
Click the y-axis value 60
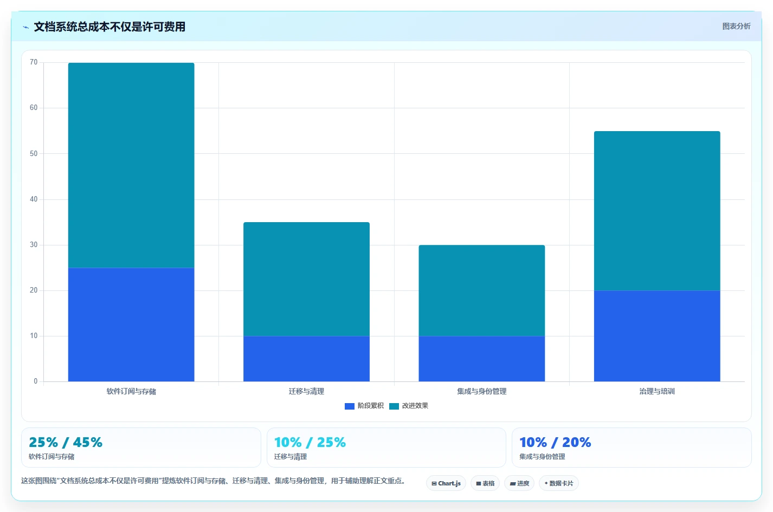(x=34, y=108)
